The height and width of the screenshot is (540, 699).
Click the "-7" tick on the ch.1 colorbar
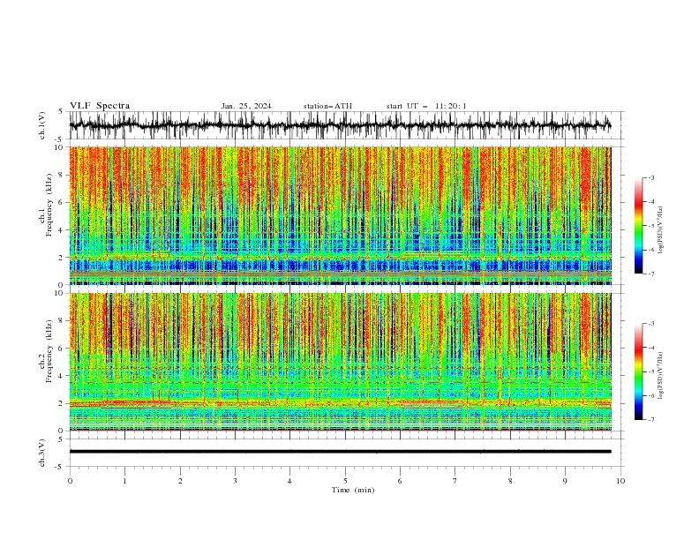coord(651,274)
